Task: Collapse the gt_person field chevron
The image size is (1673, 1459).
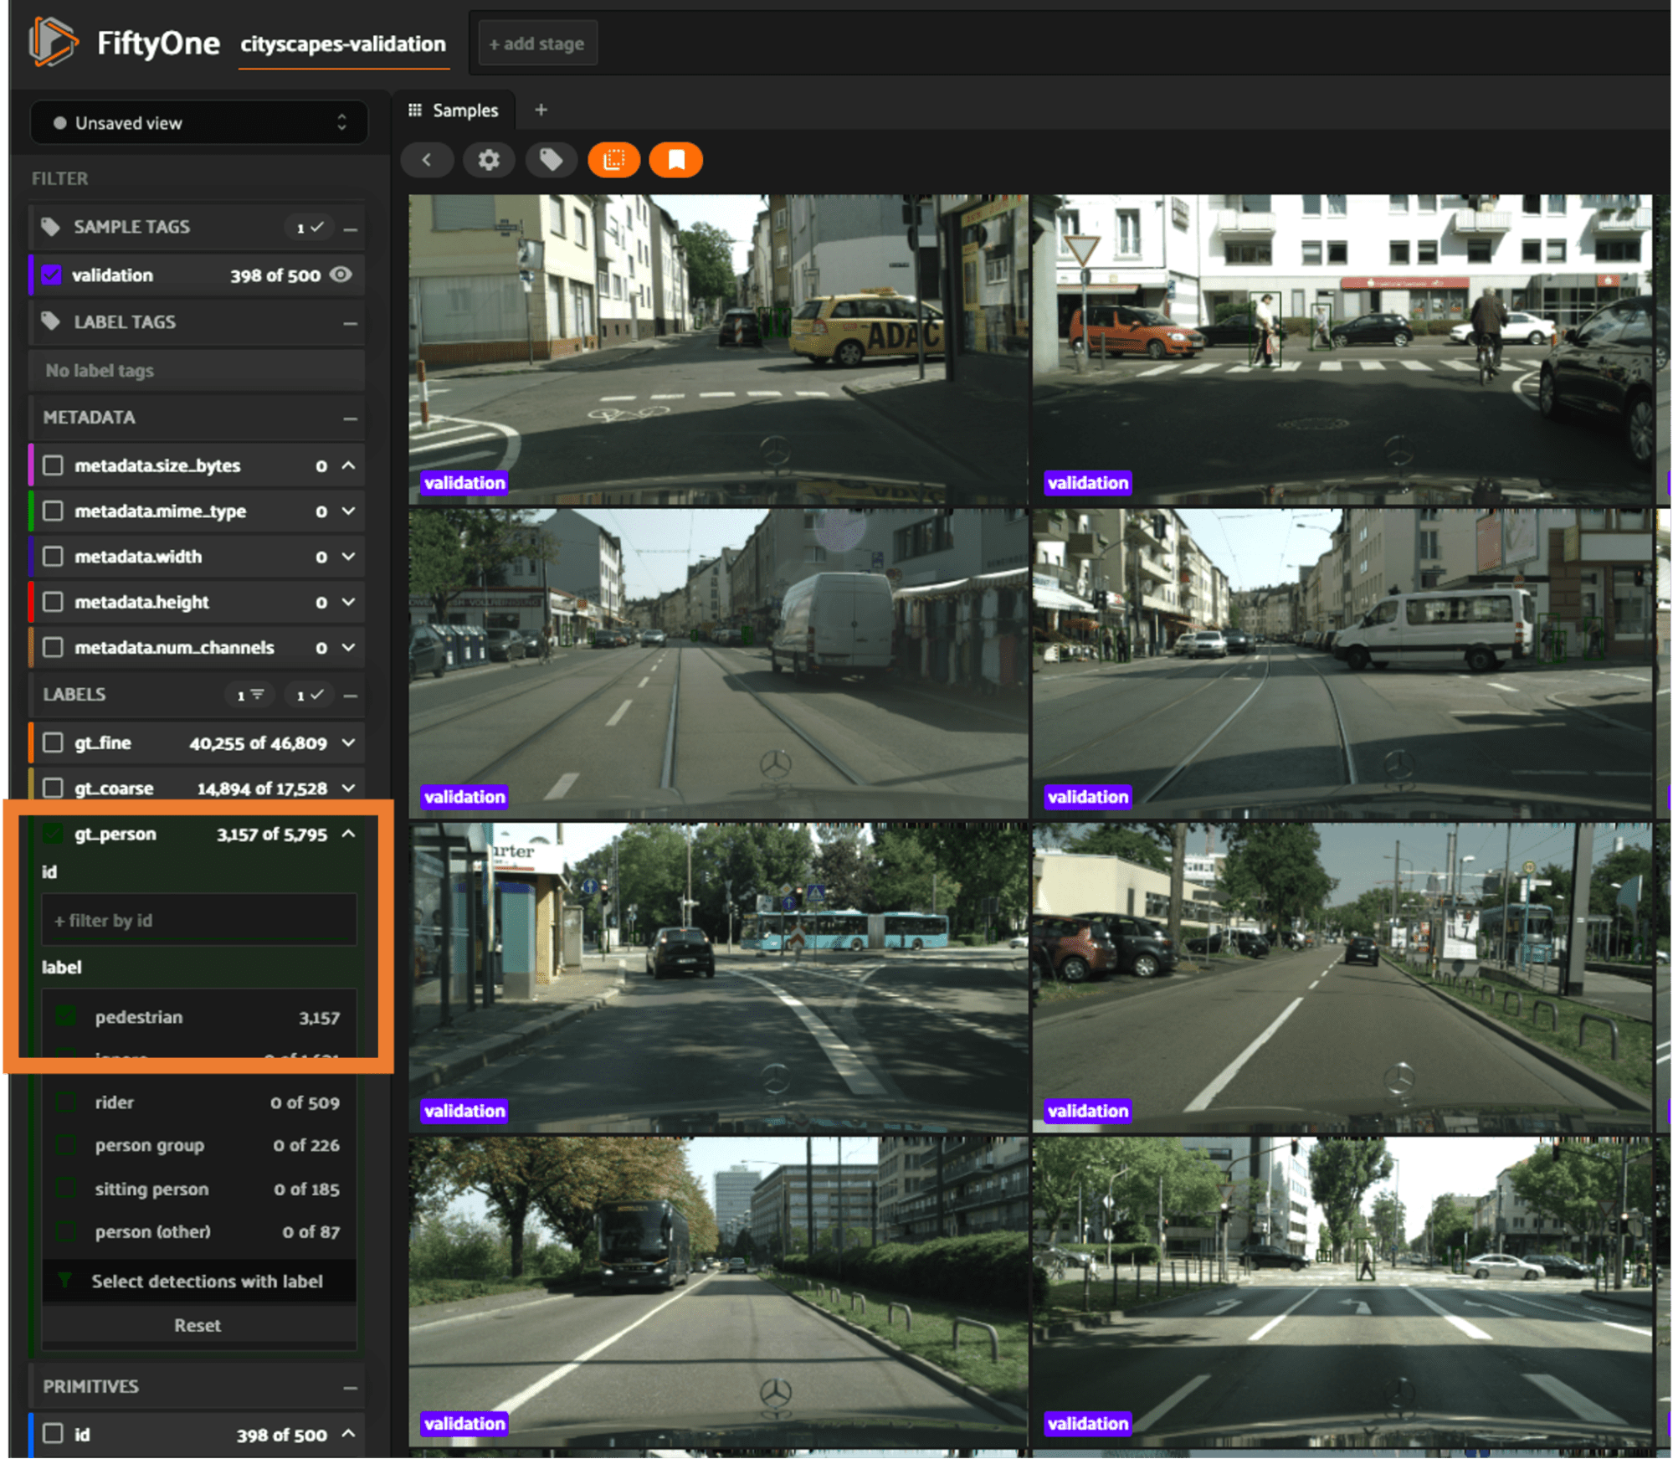Action: 349,834
